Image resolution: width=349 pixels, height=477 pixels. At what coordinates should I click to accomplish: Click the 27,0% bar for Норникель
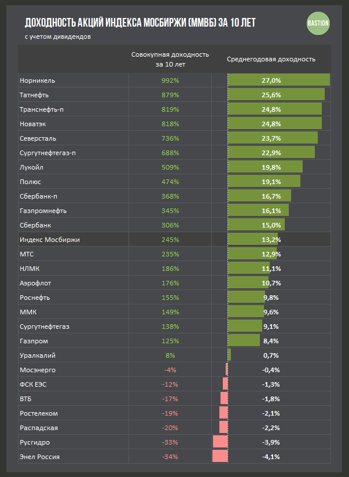tap(279, 80)
